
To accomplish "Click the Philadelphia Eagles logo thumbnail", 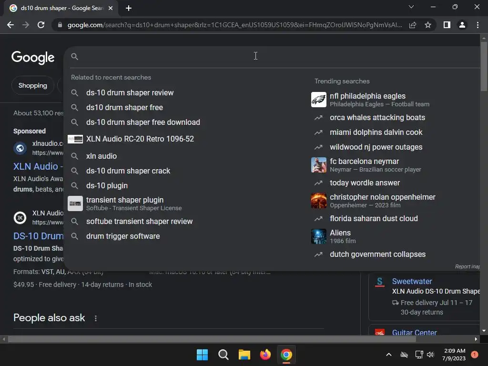I will click(319, 100).
